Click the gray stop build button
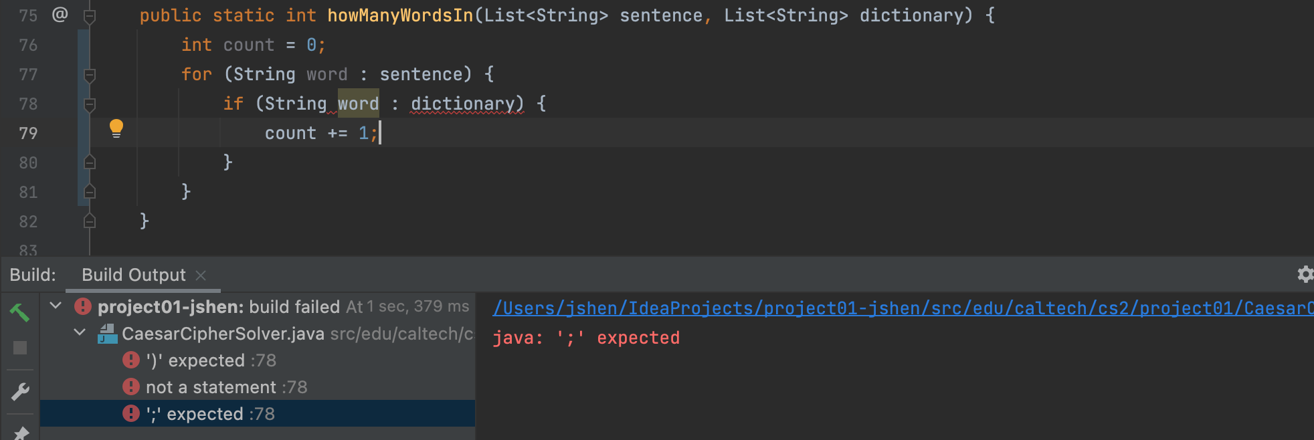Viewport: 1314px width, 440px height. (x=20, y=348)
